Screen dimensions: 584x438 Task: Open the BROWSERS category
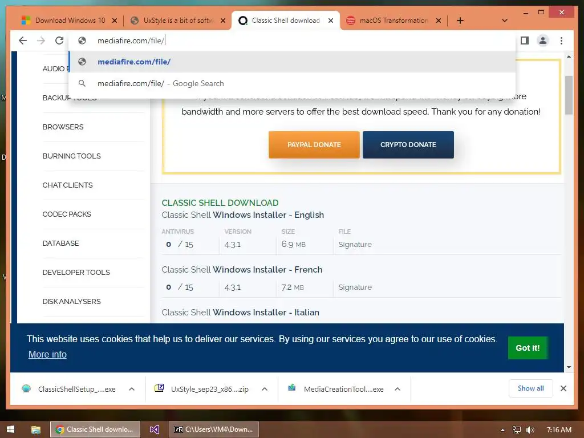(63, 127)
